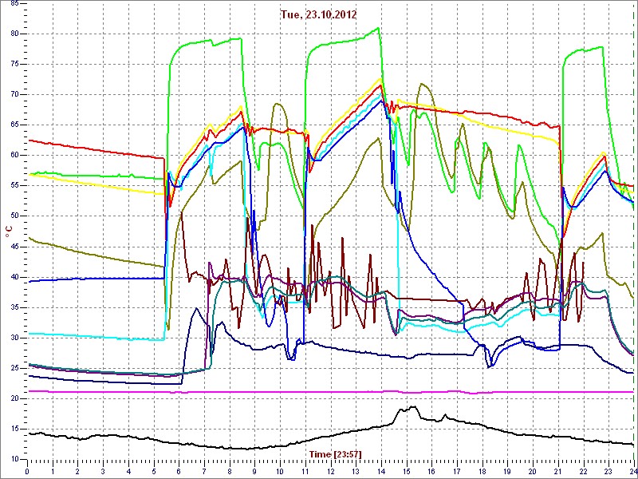Select the 70 label on temperature axis

[14, 94]
